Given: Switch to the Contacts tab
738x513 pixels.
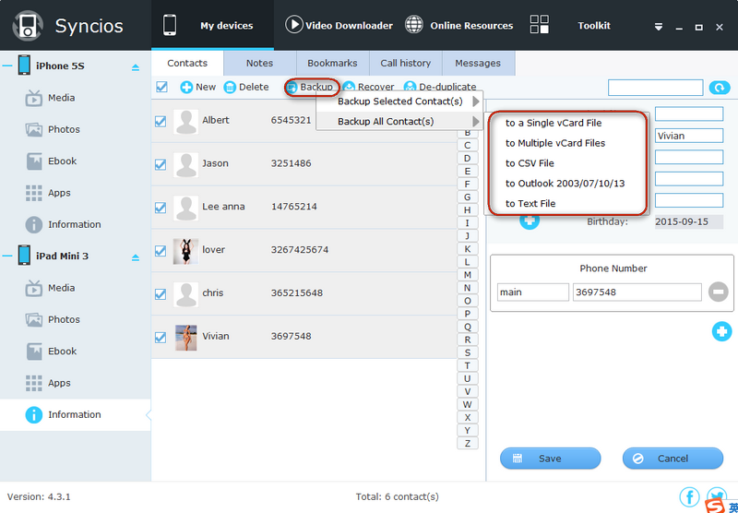Looking at the screenshot, I should click(187, 63).
